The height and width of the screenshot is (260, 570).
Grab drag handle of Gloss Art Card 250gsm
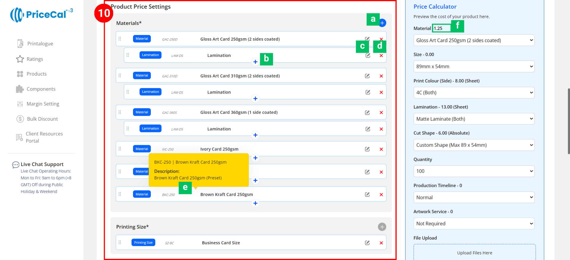[x=120, y=39]
